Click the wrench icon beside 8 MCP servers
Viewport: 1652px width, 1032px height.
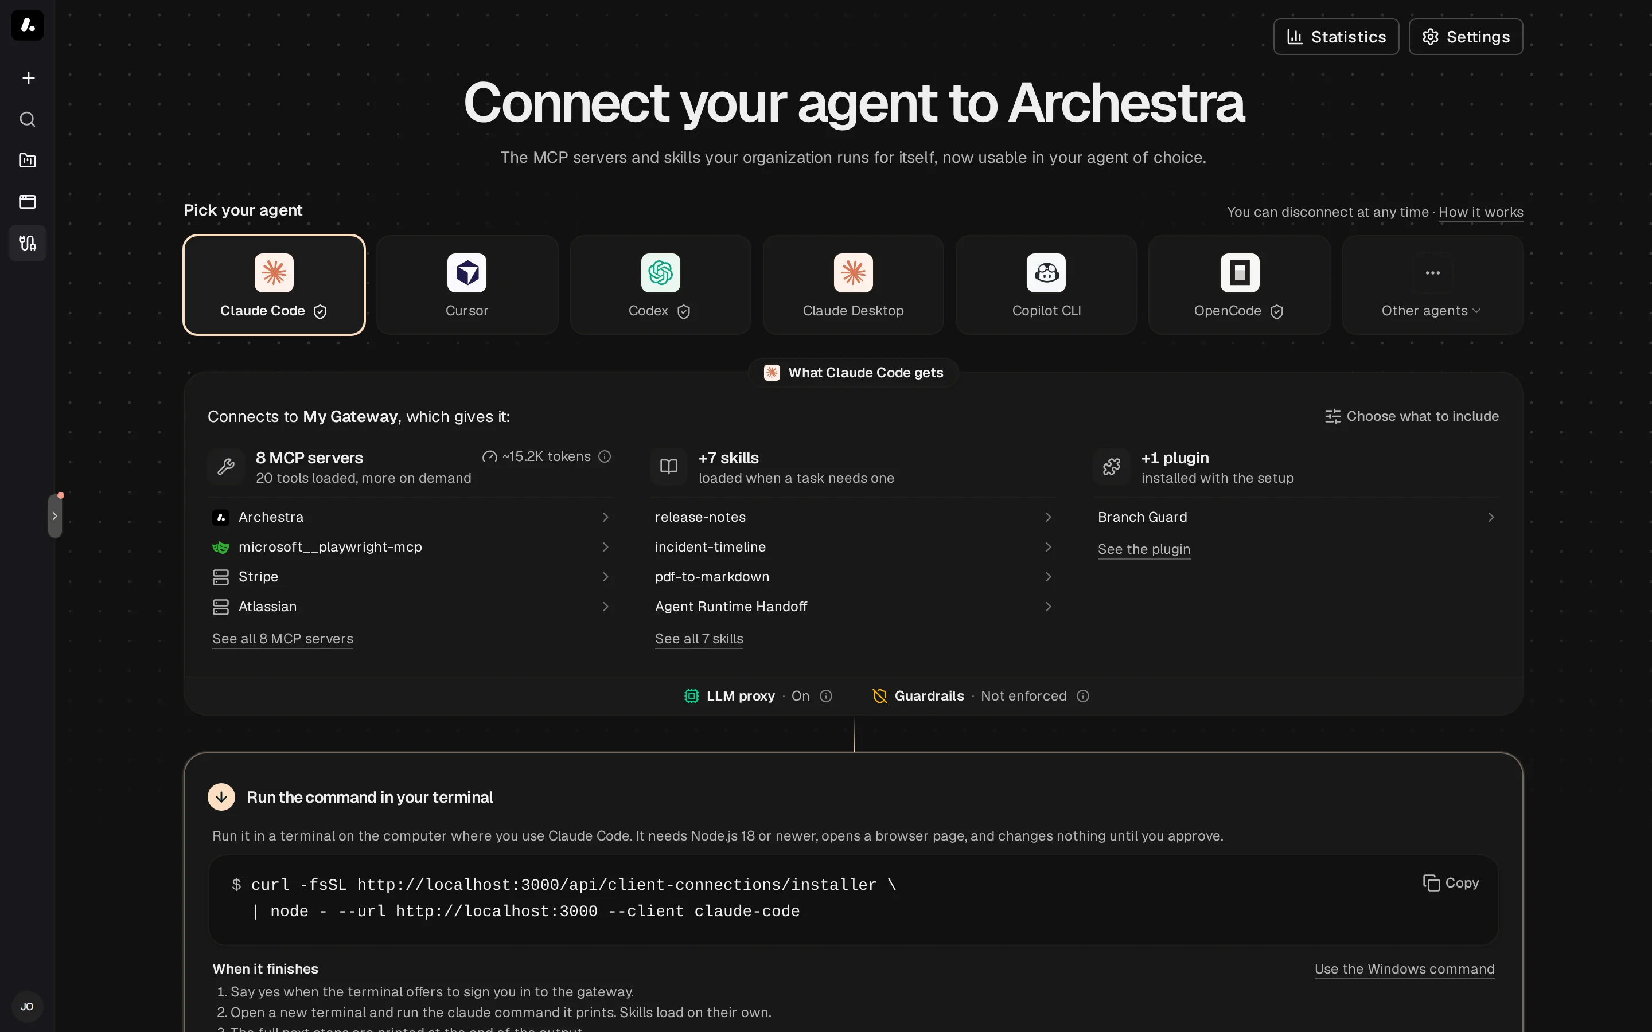pyautogui.click(x=226, y=467)
